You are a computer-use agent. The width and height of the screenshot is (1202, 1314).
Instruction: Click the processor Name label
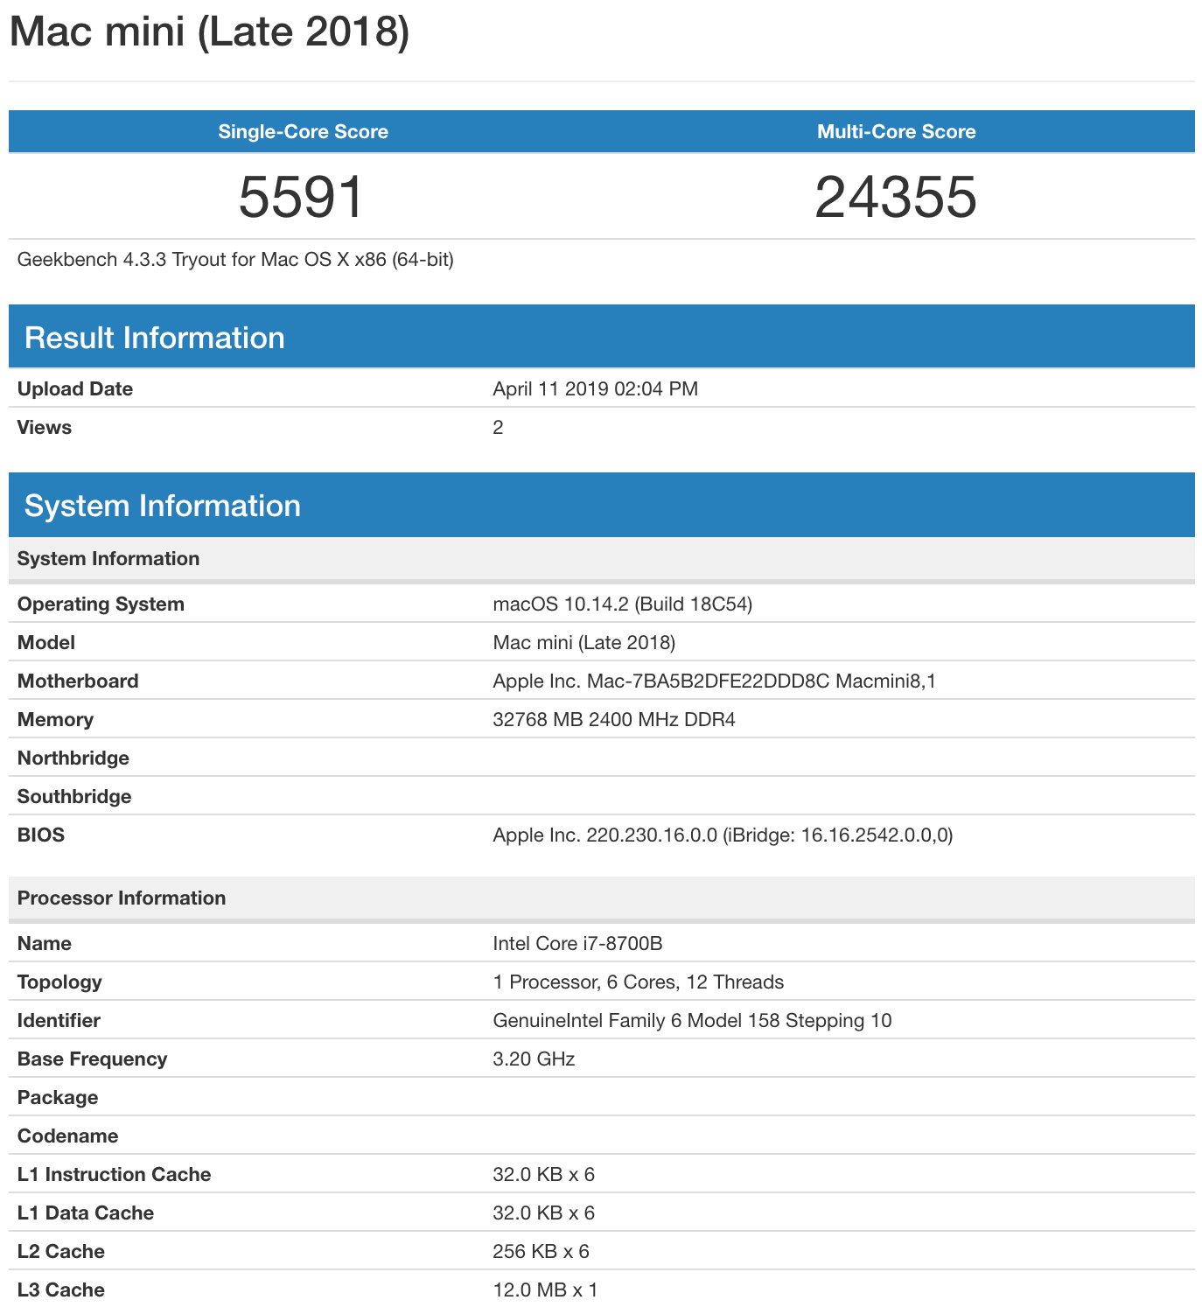point(45,944)
